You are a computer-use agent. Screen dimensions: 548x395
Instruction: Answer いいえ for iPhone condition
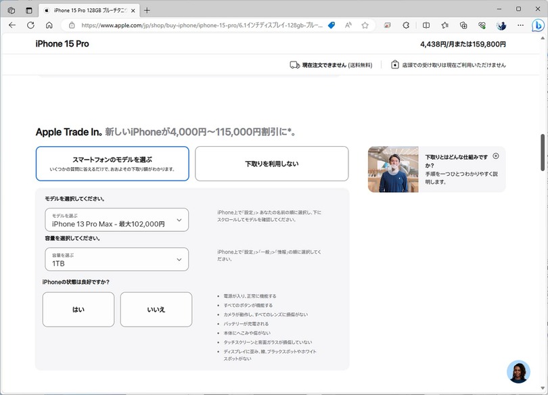click(156, 309)
